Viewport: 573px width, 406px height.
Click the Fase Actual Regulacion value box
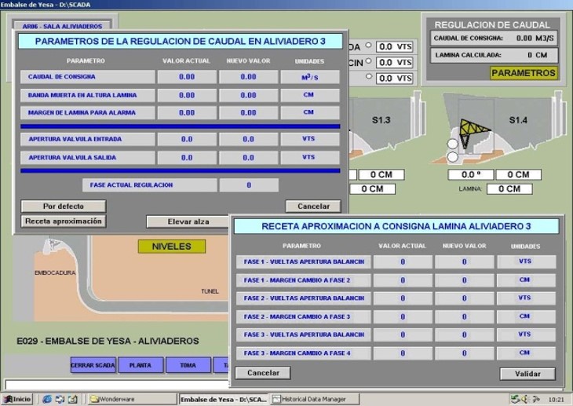(249, 185)
